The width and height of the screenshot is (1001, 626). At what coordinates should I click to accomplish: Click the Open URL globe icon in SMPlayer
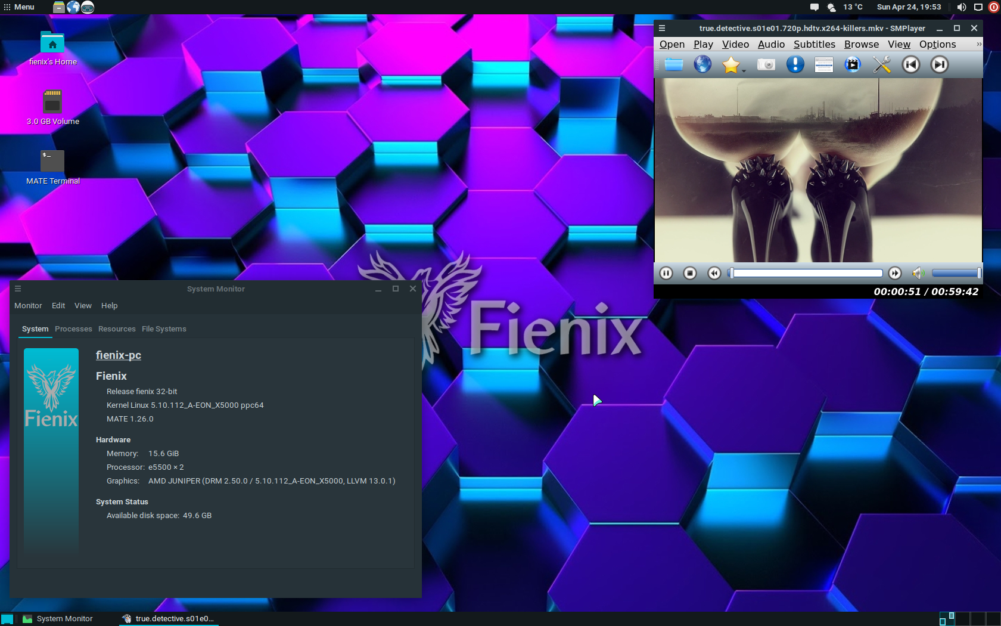(703, 64)
